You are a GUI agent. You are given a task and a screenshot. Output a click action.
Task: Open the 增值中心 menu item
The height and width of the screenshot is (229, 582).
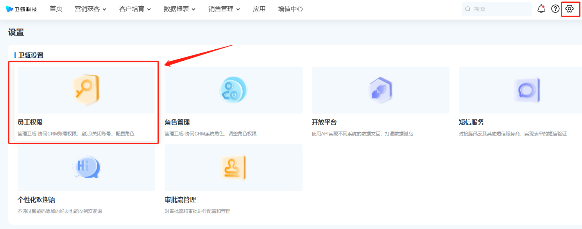point(290,9)
